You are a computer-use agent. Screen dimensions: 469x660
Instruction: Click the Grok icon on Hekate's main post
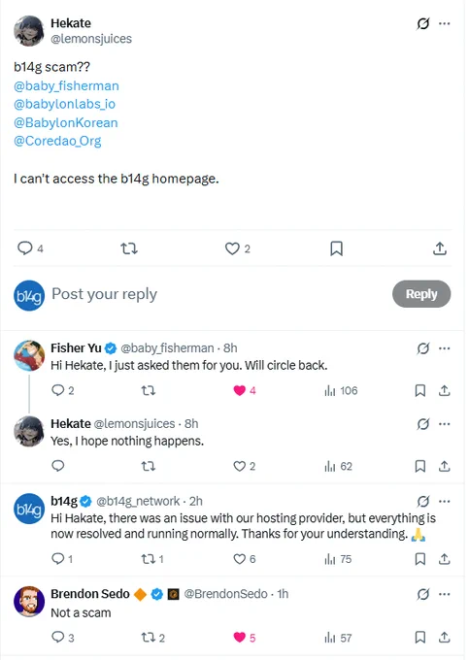(x=422, y=23)
